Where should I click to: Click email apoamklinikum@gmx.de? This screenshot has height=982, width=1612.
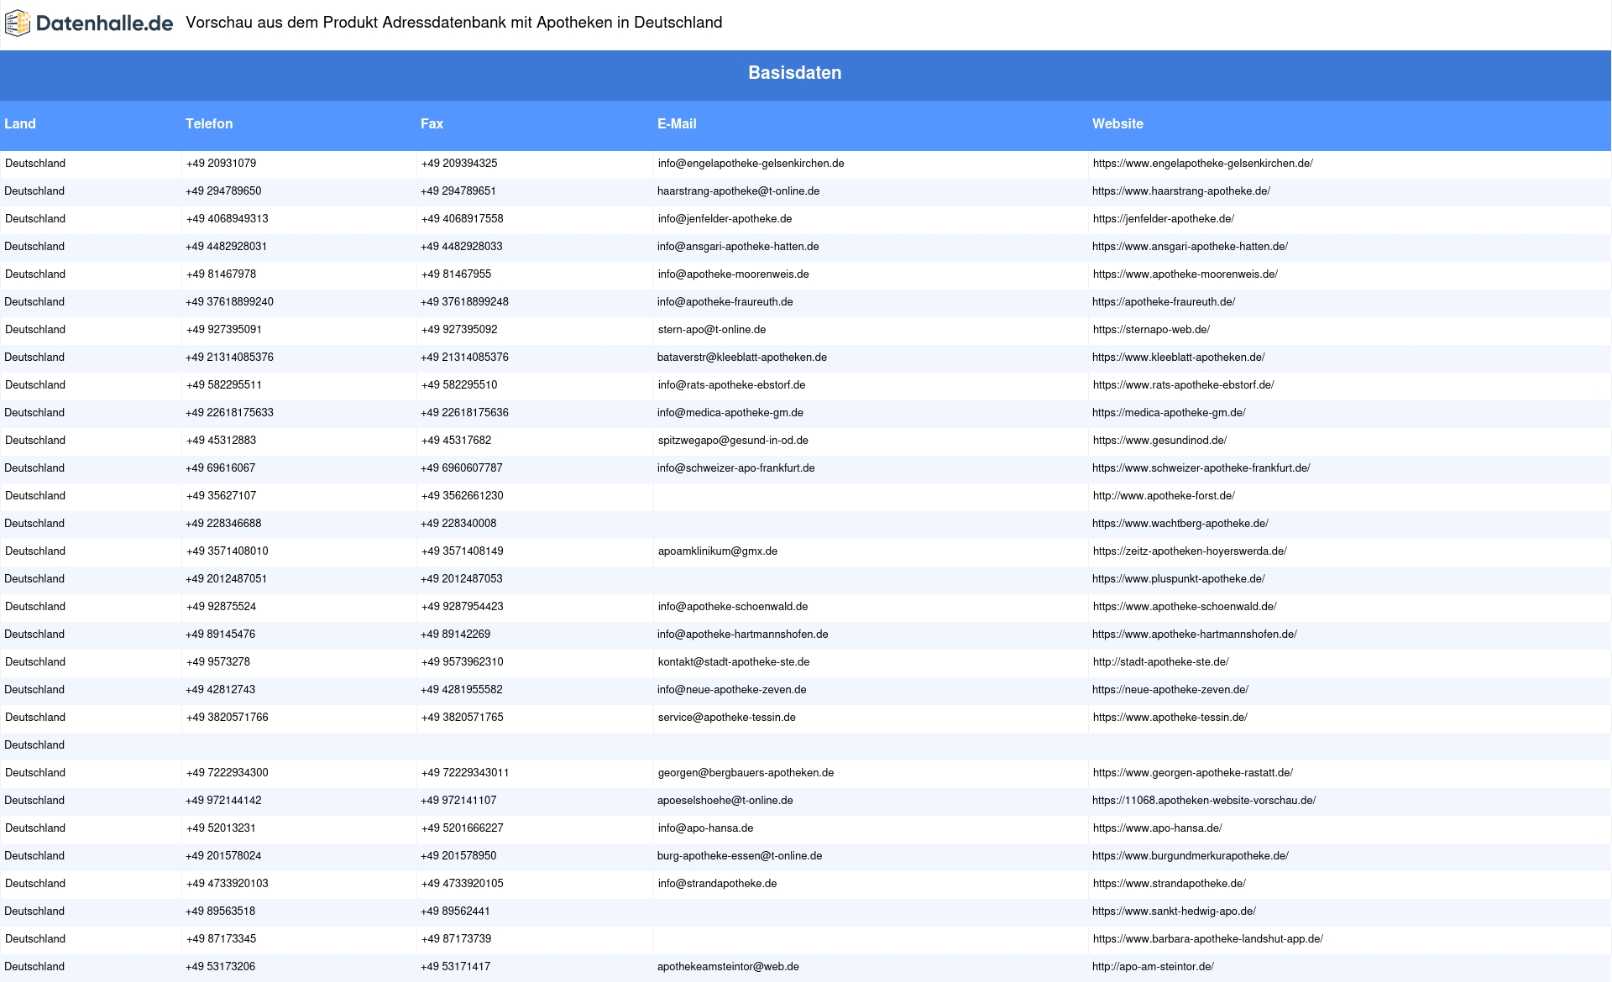[x=718, y=551]
